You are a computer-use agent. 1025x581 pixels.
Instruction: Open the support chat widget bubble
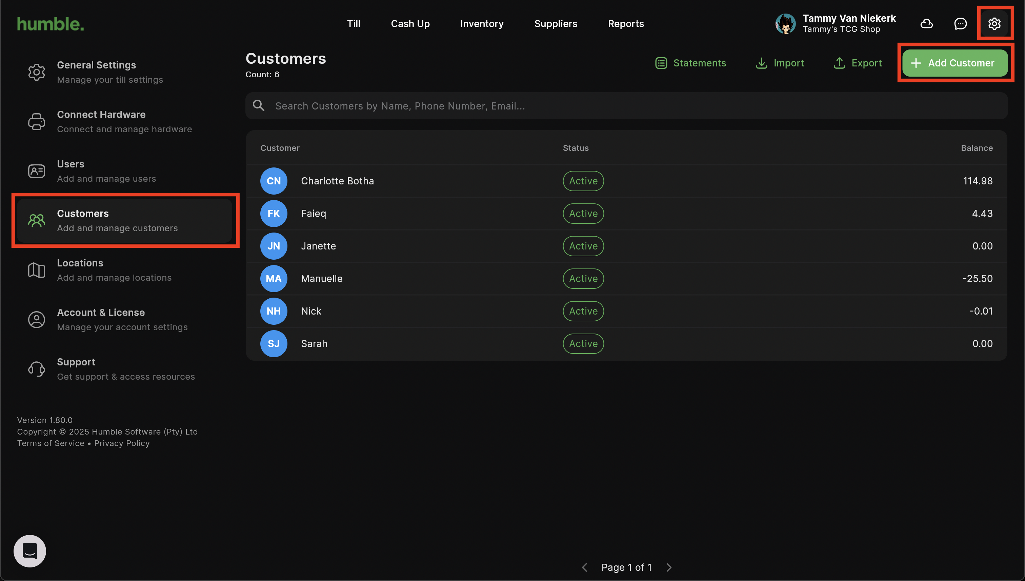click(29, 551)
